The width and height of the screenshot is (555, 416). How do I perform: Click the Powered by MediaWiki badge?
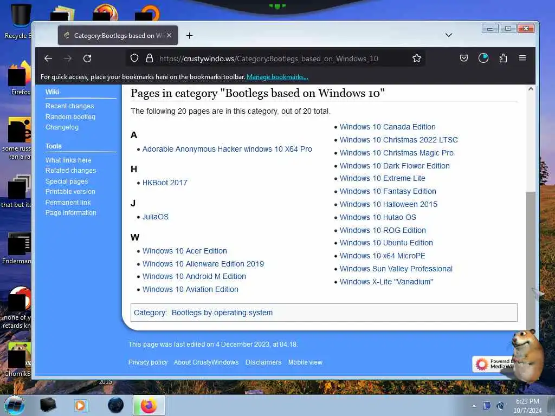pyautogui.click(x=493, y=364)
